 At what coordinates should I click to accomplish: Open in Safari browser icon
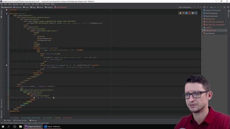[x=187, y=13]
